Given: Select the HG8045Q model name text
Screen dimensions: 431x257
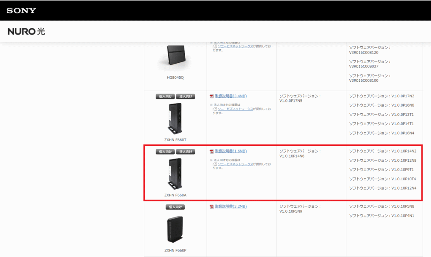Looking at the screenshot, I should click(176, 78).
